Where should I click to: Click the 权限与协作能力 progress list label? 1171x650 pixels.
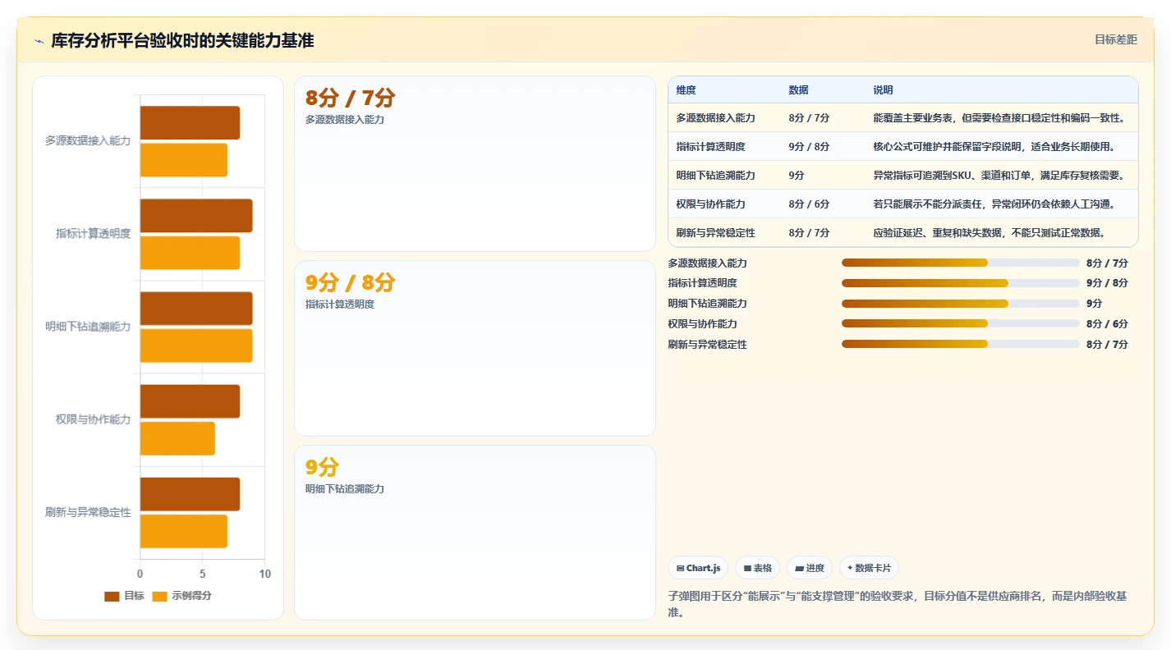(x=702, y=324)
